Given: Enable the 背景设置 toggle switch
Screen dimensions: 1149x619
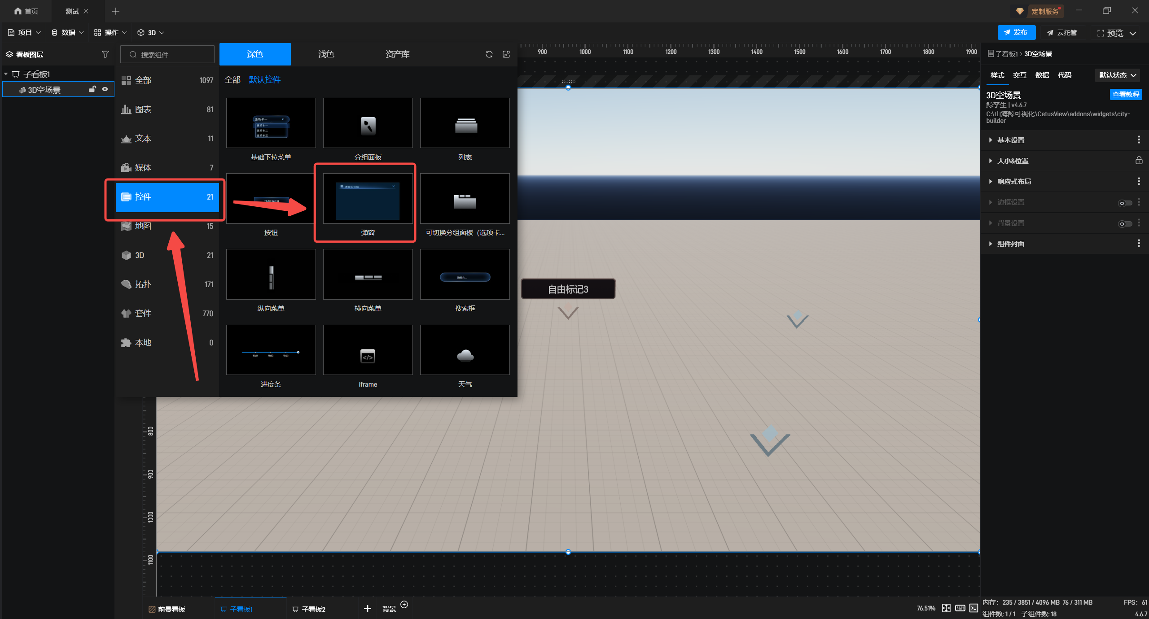Looking at the screenshot, I should pyautogui.click(x=1125, y=224).
